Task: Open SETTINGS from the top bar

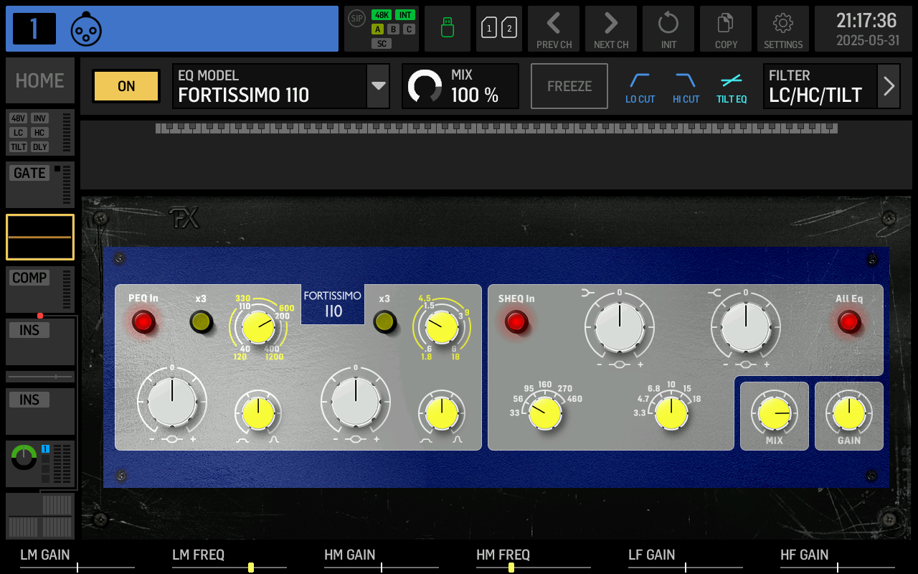Action: click(783, 29)
